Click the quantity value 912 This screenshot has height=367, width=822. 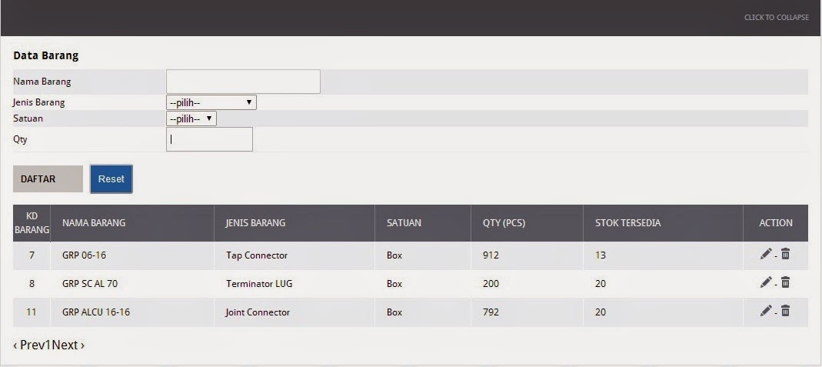(491, 255)
